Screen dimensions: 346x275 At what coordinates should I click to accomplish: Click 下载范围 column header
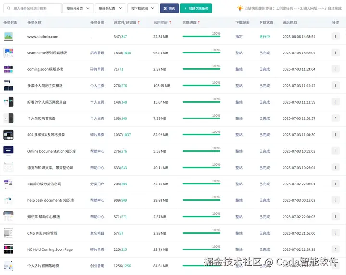point(243,22)
